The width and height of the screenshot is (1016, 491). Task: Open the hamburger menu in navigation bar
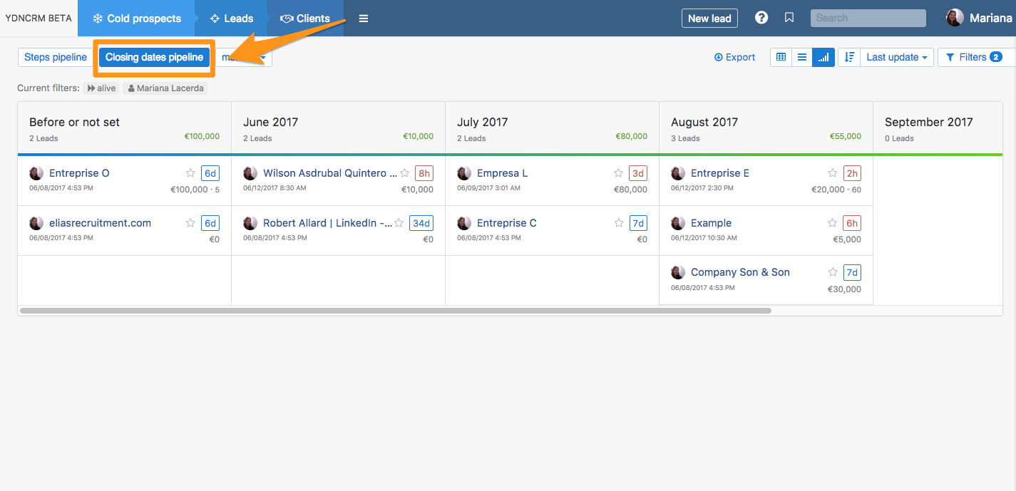364,19
